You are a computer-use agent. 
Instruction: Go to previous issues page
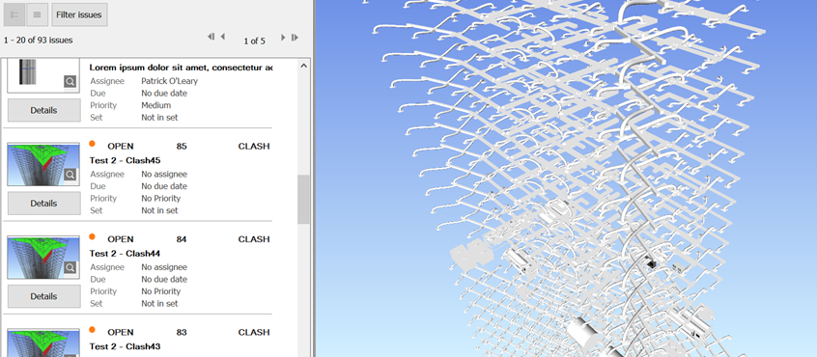coord(223,37)
